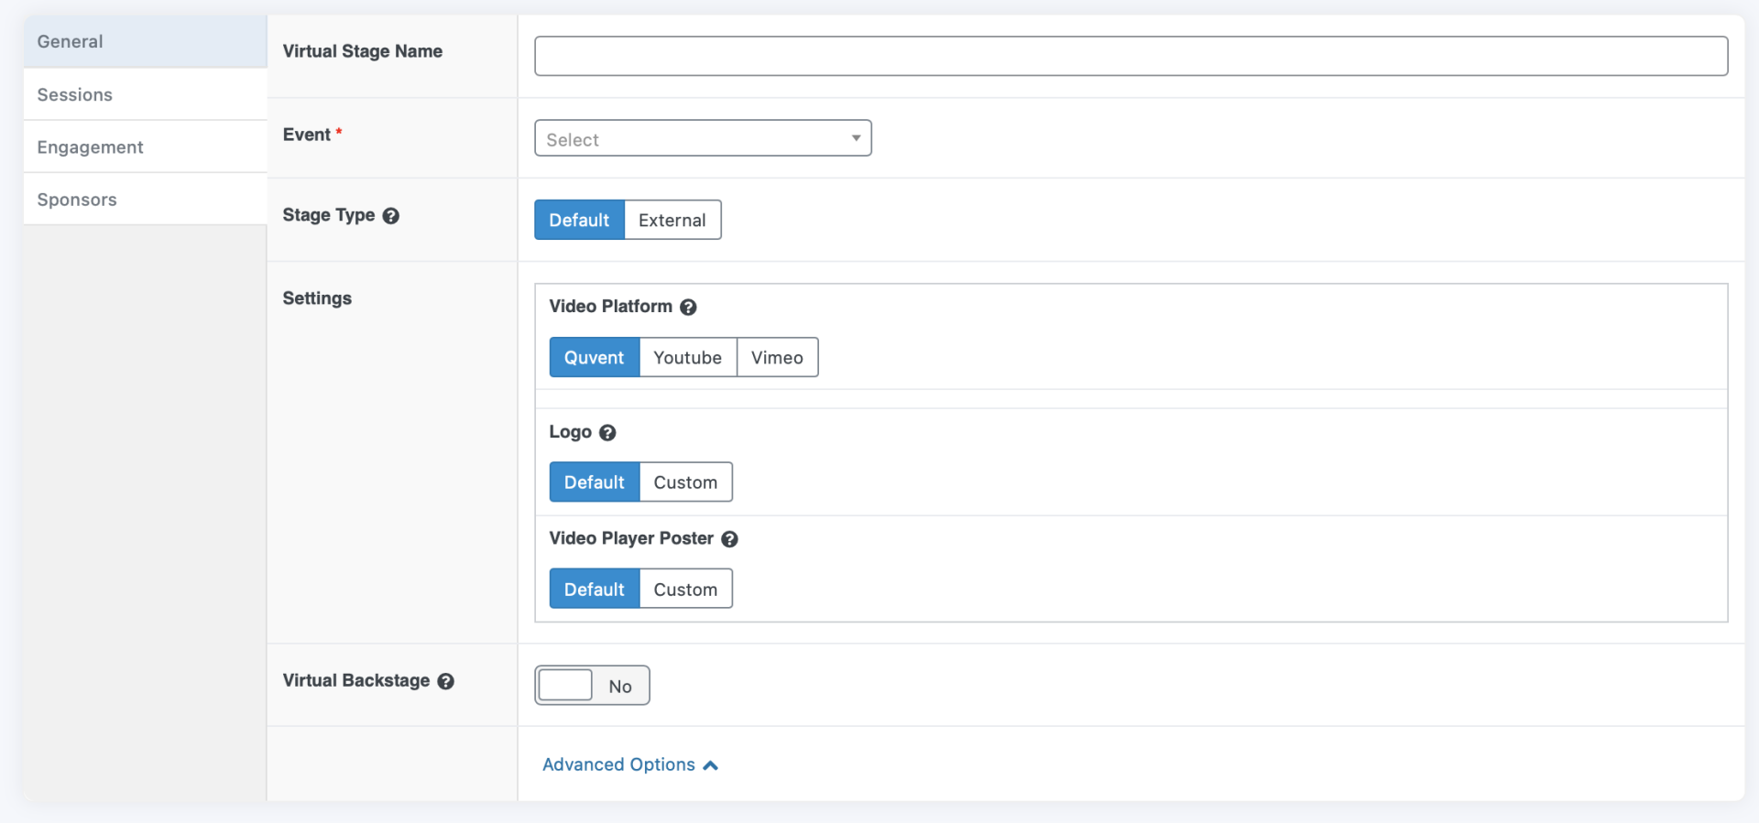Focus the Virtual Stage Name input field
Viewport: 1759px width, 823px height.
coord(1131,56)
